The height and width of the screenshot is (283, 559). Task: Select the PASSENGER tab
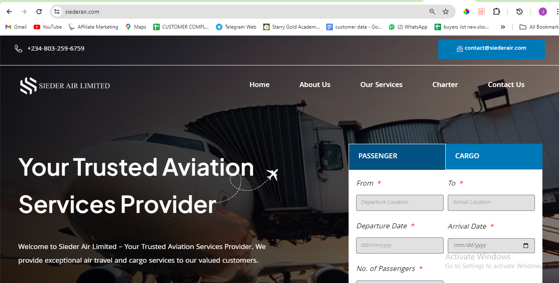(397, 157)
